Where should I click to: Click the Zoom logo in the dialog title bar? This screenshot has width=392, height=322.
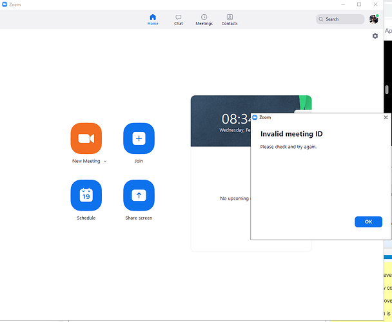[x=255, y=117]
